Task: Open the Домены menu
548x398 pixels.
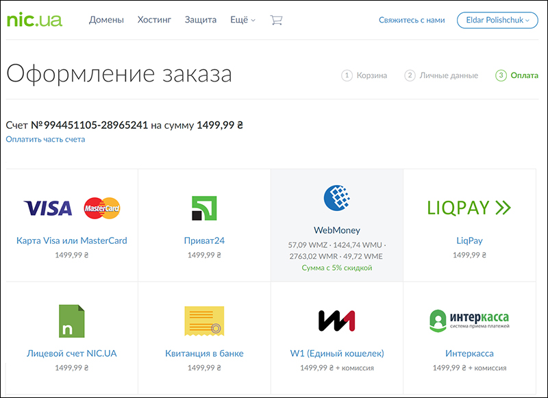Action: [x=106, y=21]
